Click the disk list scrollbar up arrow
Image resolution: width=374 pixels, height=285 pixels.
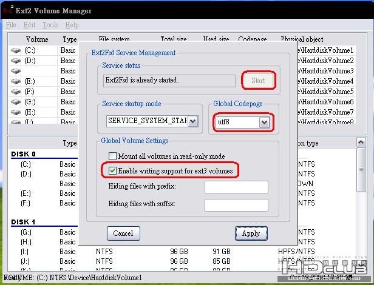coord(361,142)
